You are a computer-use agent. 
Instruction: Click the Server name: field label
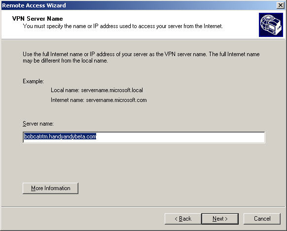38,124
